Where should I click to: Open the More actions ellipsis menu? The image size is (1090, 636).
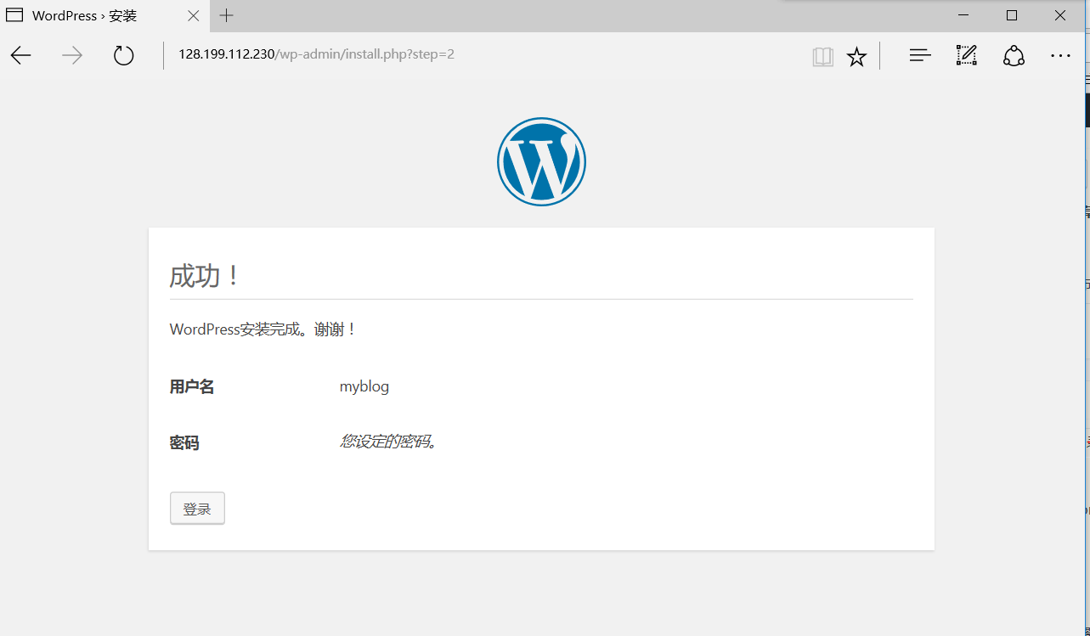pyautogui.click(x=1060, y=56)
